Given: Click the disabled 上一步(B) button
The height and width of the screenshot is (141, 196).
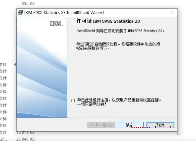Looking at the screenshot, I should point(101,125).
